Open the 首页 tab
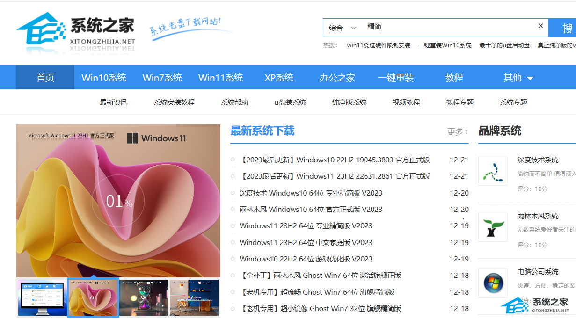576x319 pixels. pyautogui.click(x=45, y=78)
